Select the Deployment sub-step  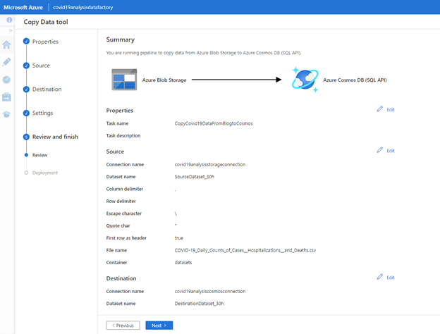click(x=45, y=173)
